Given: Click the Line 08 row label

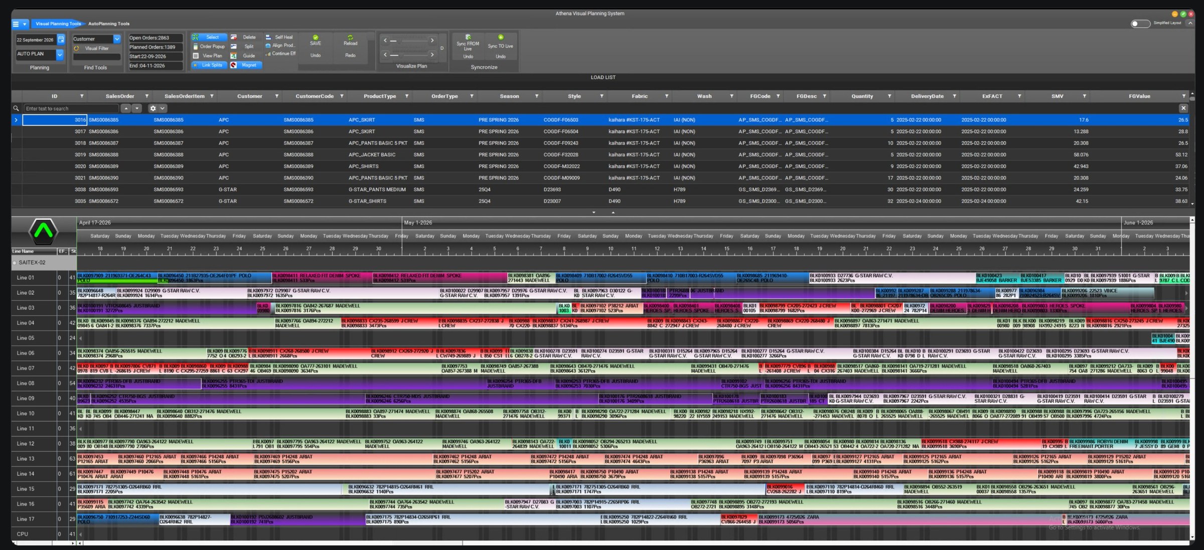Looking at the screenshot, I should pos(26,384).
